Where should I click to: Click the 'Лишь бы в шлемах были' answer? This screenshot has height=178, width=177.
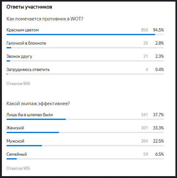[x=30, y=115]
